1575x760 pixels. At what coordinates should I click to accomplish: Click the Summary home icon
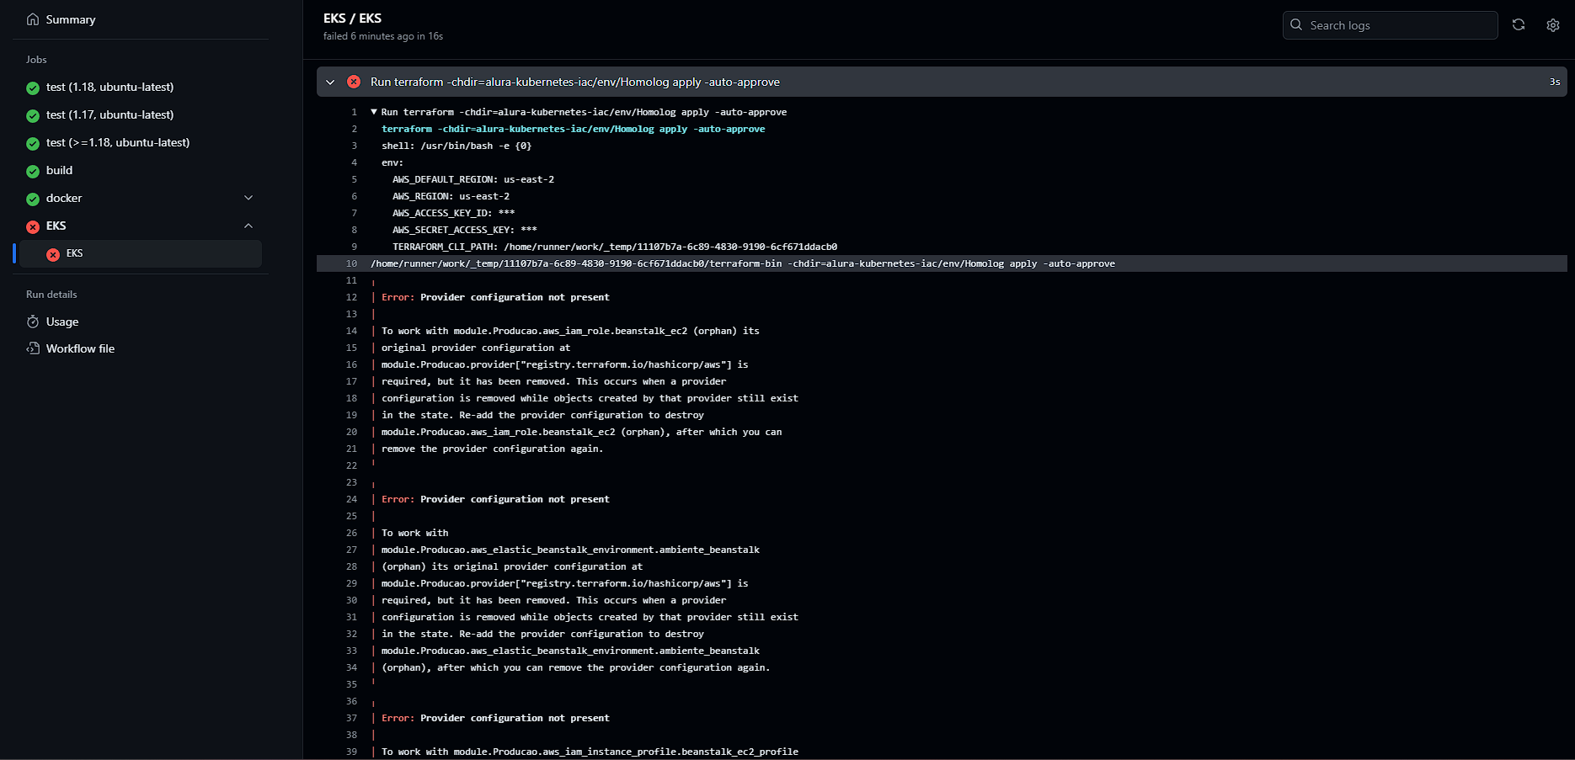click(33, 19)
